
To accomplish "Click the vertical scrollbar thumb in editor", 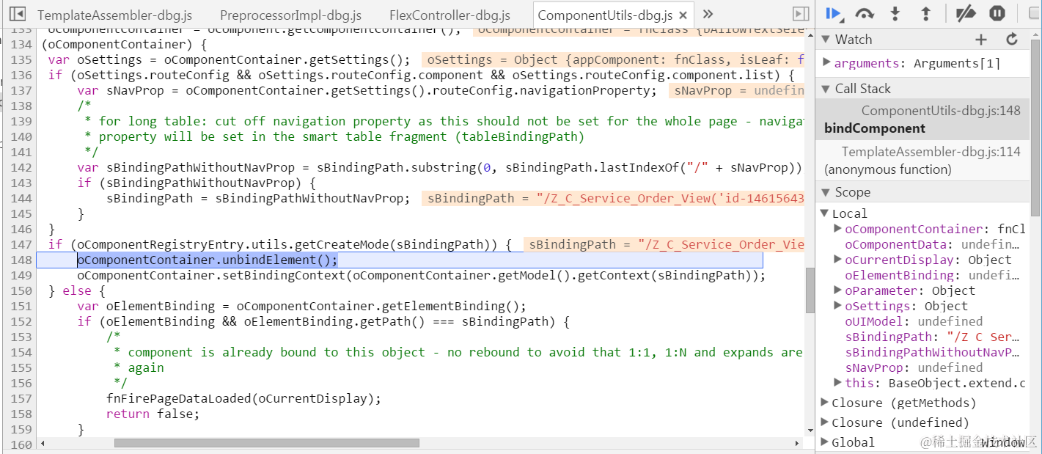I will 810,290.
